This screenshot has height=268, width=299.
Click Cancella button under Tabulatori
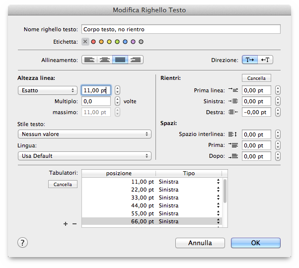pos(63,184)
